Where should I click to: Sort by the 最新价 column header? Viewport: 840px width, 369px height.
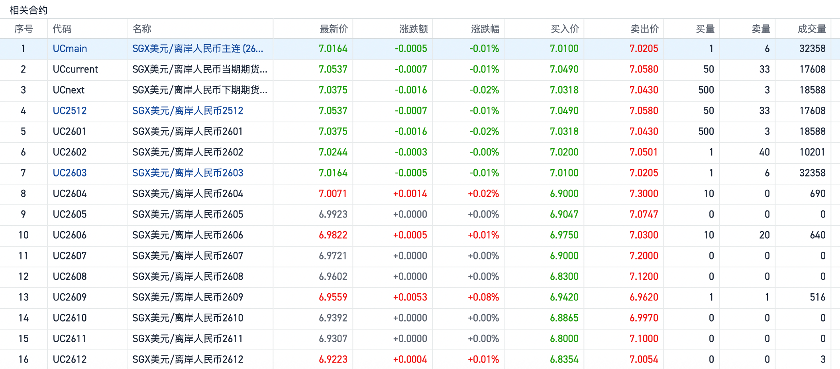click(x=334, y=29)
